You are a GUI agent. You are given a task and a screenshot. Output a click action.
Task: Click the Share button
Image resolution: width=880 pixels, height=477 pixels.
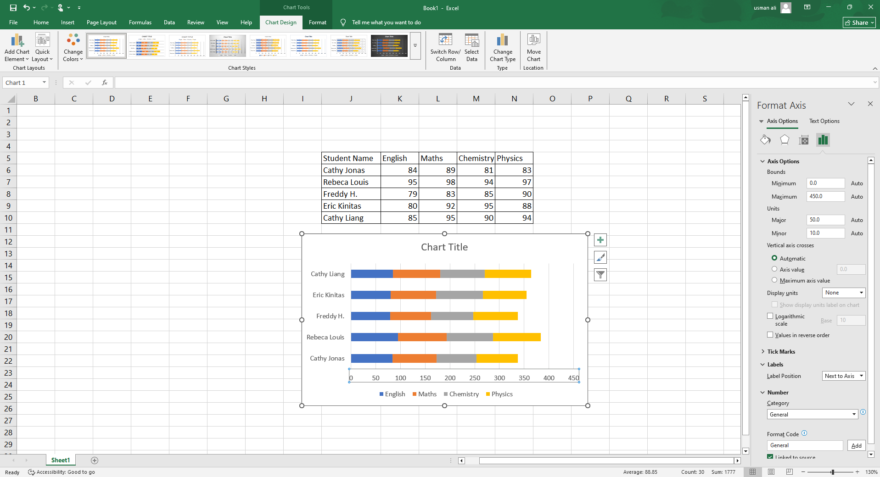tap(859, 22)
